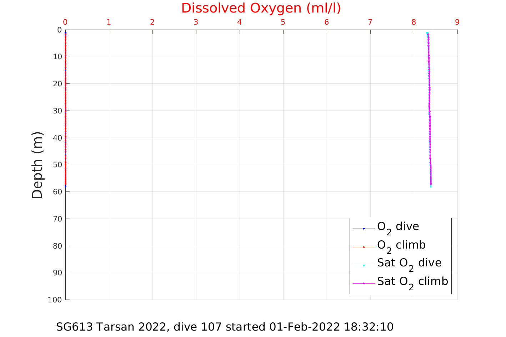Viewport: 506px width, 337px height.
Task: Click the x-axis tick label 5
Action: click(283, 22)
